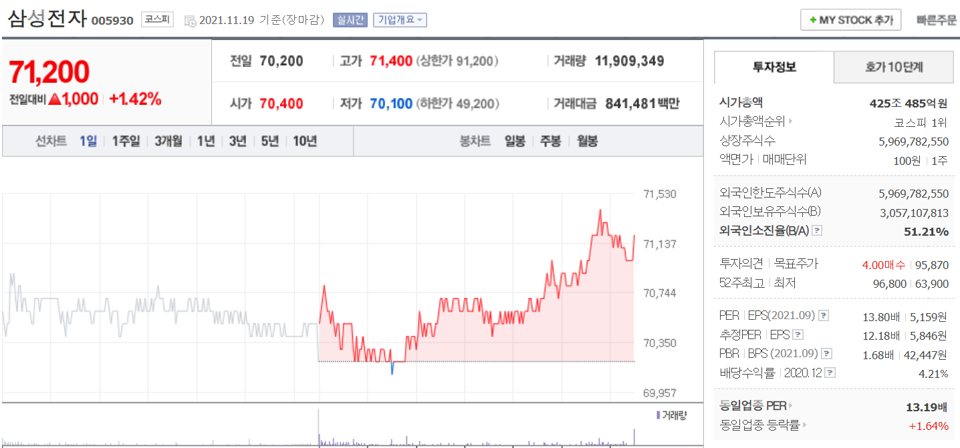960x448 pixels.
Task: Click 거래대금 value 841,481백만
Action: click(x=642, y=103)
